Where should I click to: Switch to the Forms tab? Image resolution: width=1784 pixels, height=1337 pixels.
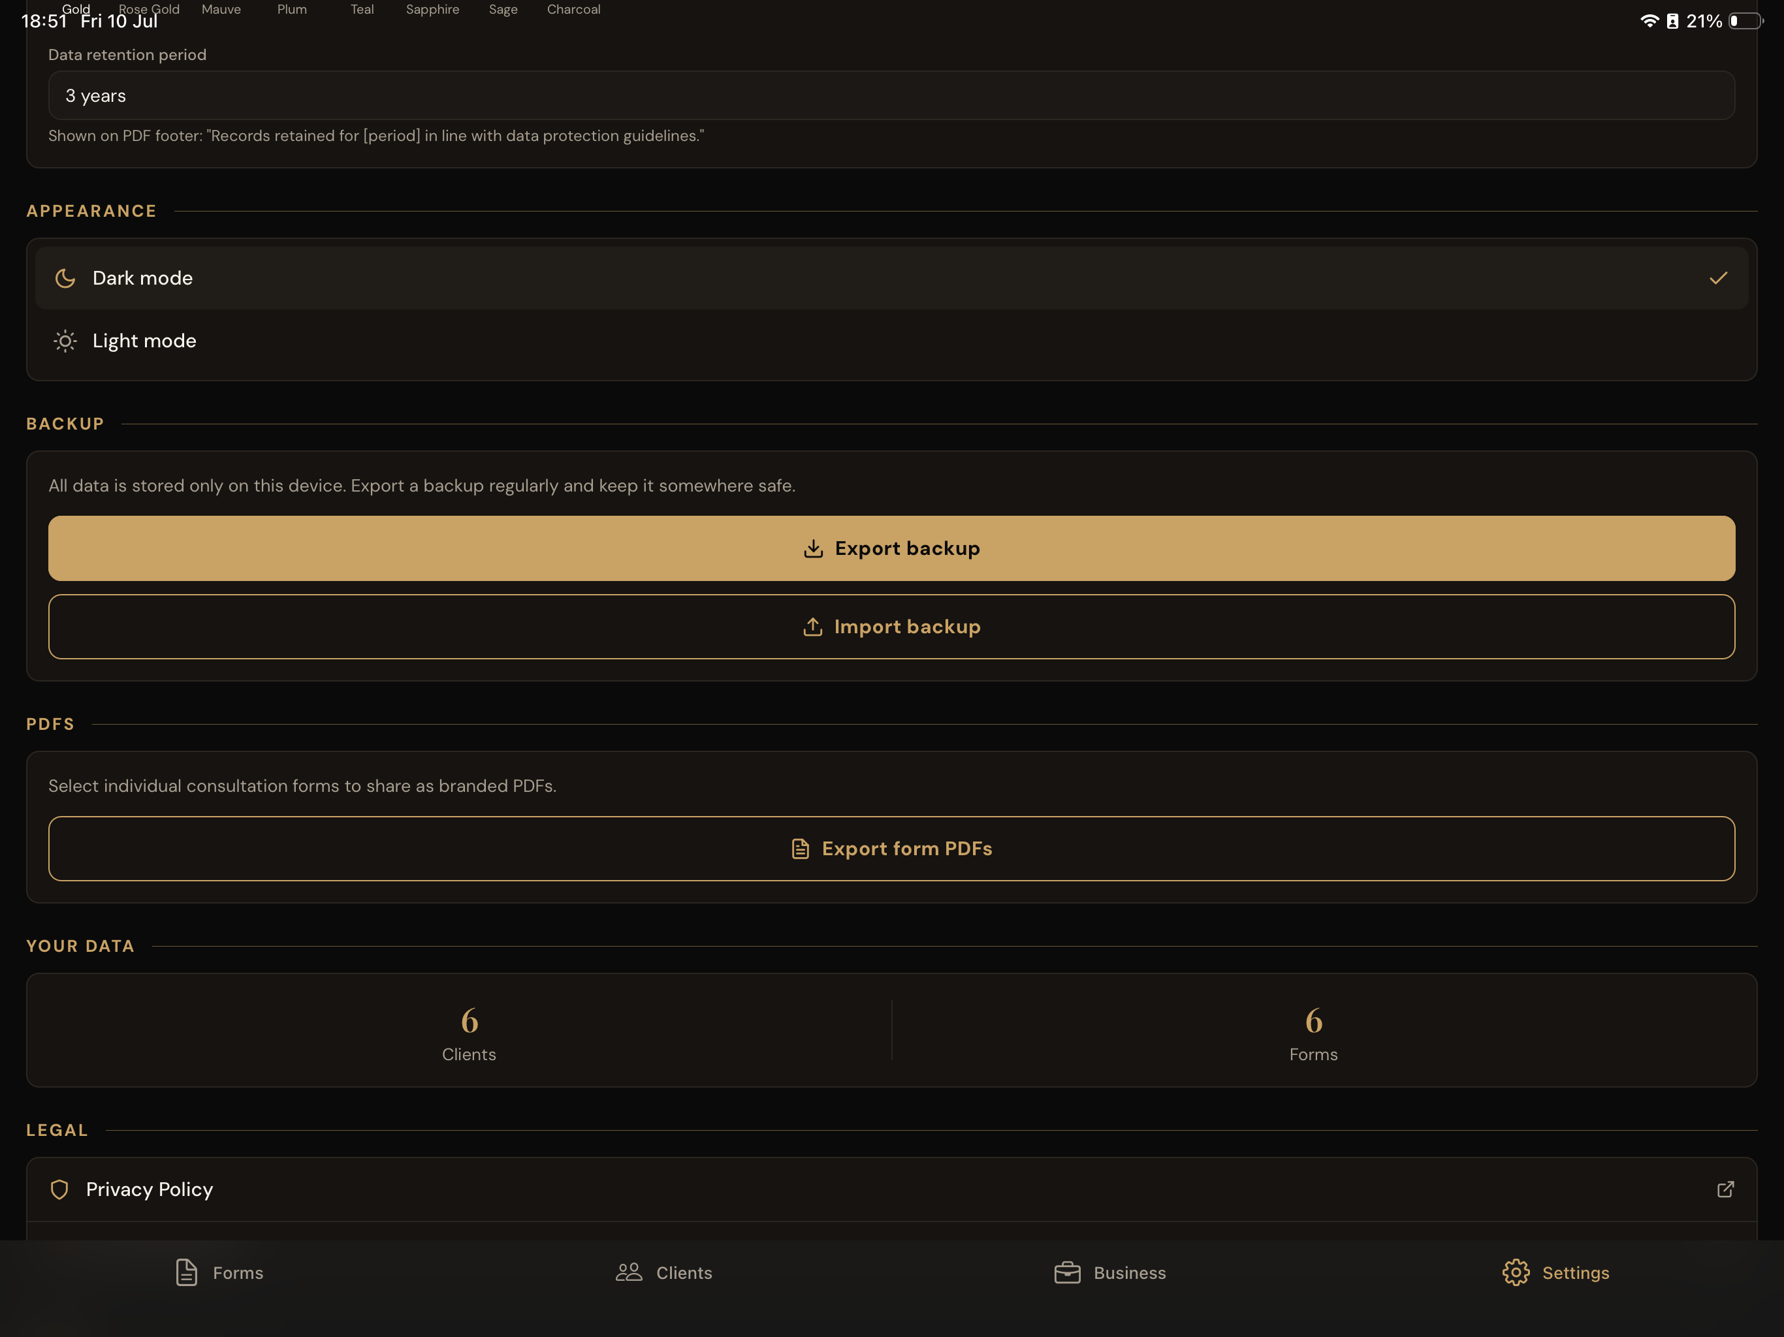[219, 1272]
